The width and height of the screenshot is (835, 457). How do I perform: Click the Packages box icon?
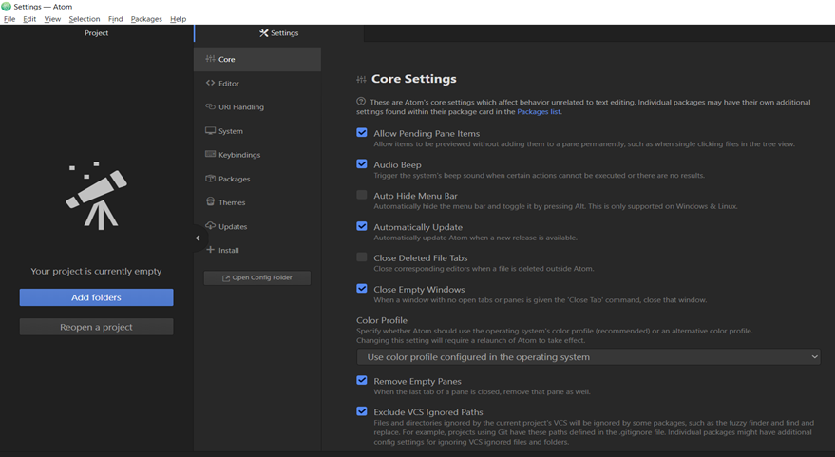(x=210, y=179)
